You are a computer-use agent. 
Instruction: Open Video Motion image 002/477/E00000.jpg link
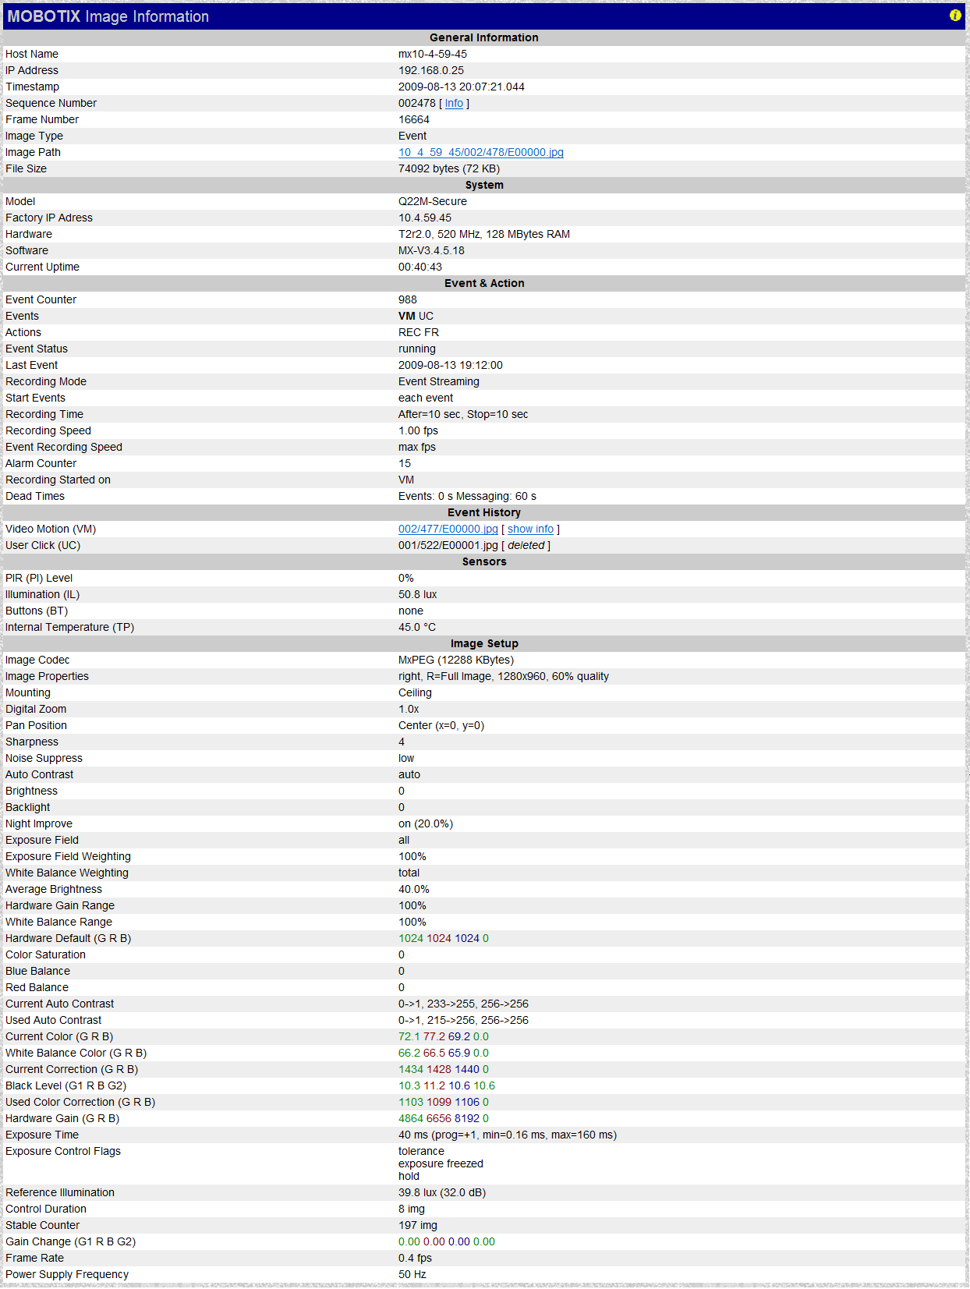[x=448, y=529]
